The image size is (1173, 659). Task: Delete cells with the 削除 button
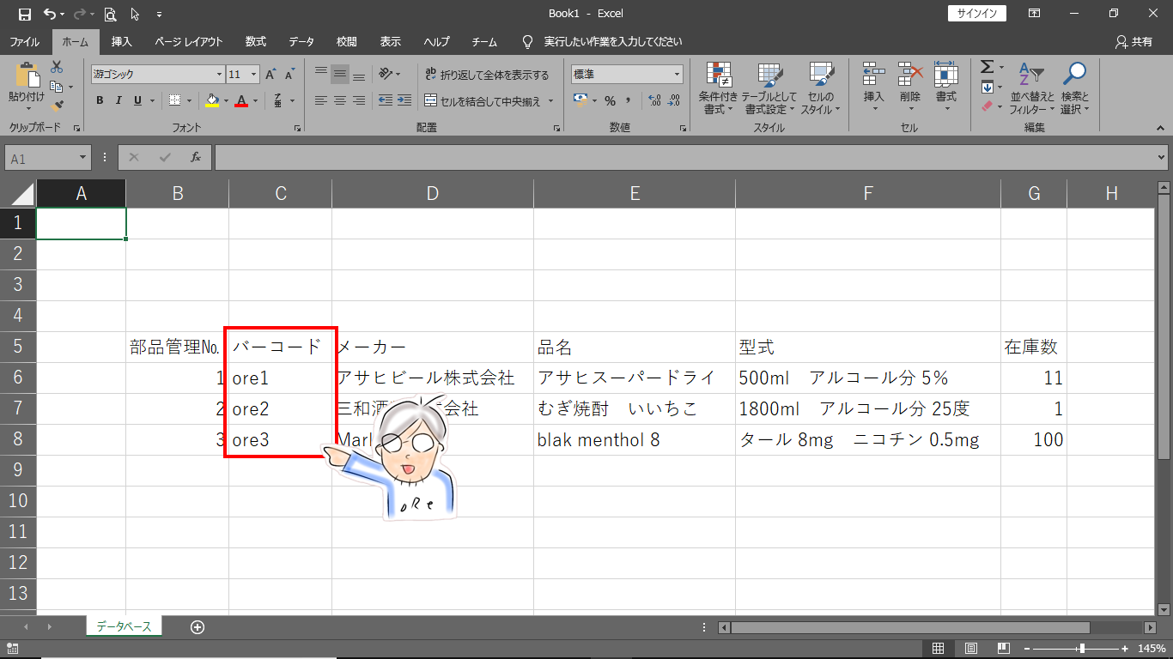(x=909, y=86)
